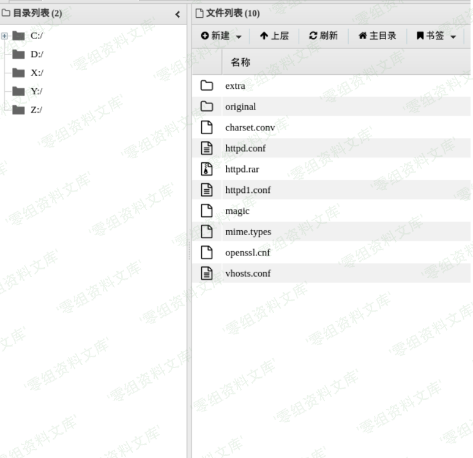Click the D:/ drive folder icon
473x458 pixels.
(x=18, y=54)
